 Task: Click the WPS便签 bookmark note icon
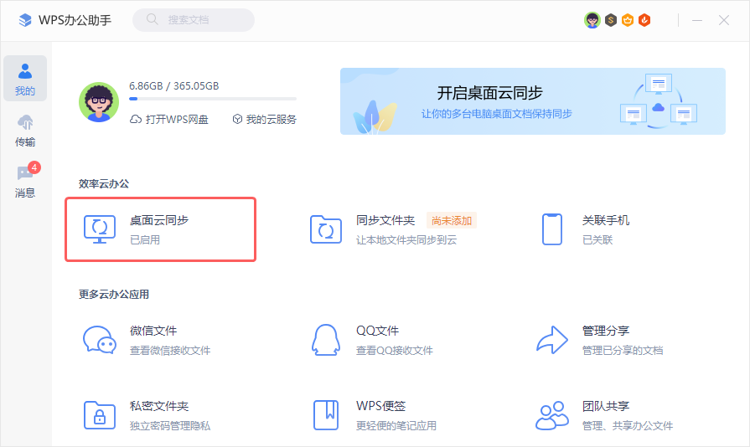[x=326, y=415]
